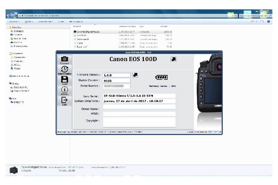Click the Exit button
The height and width of the screenshot is (185, 278).
pyautogui.click(x=65, y=101)
